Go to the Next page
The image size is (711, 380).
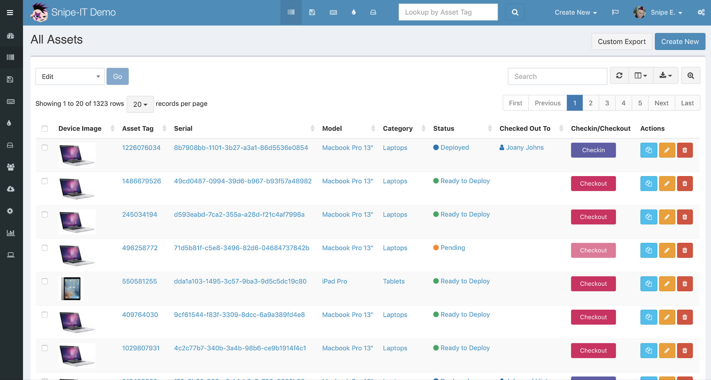coord(662,103)
